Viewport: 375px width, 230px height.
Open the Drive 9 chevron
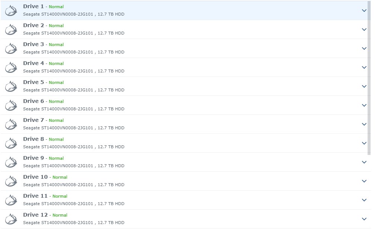364,162
